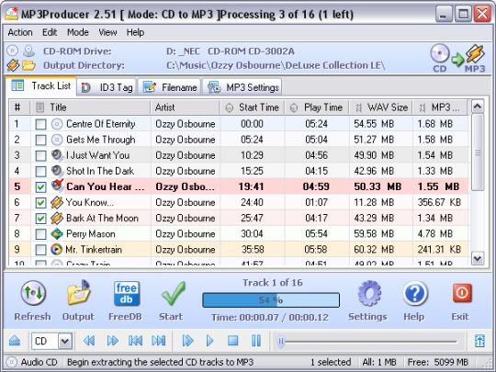This screenshot has height=372, width=496.
Task: Check the Shot In The Dark checkbox
Action: click(40, 172)
